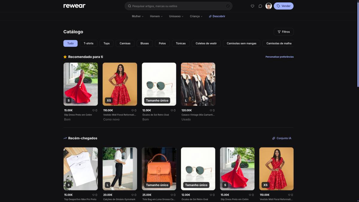This screenshot has width=359, height=202.
Task: Tap heart on Calções de Ginásio Gymshark
Action: (x=132, y=195)
